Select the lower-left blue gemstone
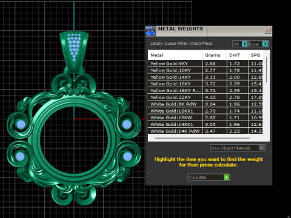This screenshot has width=291, height=218. [20, 156]
